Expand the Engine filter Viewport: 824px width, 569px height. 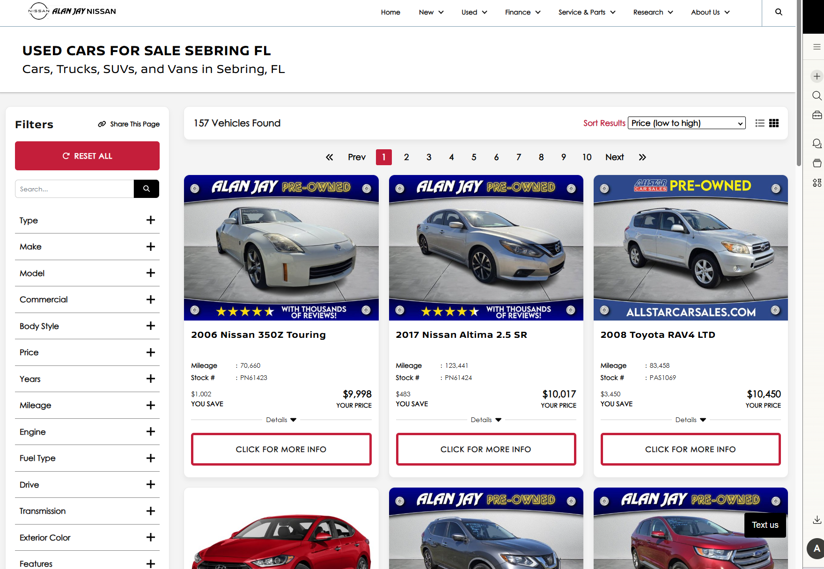coord(87,432)
